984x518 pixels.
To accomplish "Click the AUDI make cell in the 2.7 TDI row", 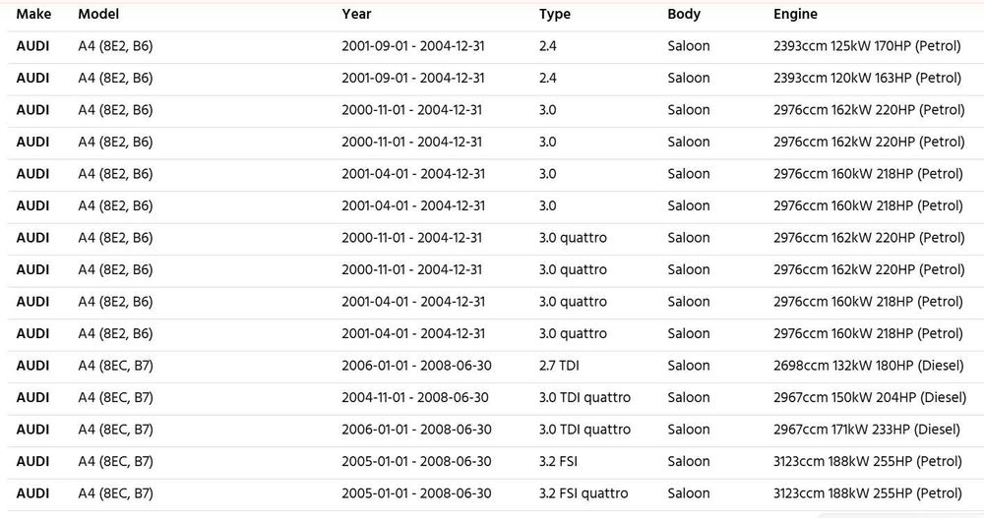I will coord(32,366).
